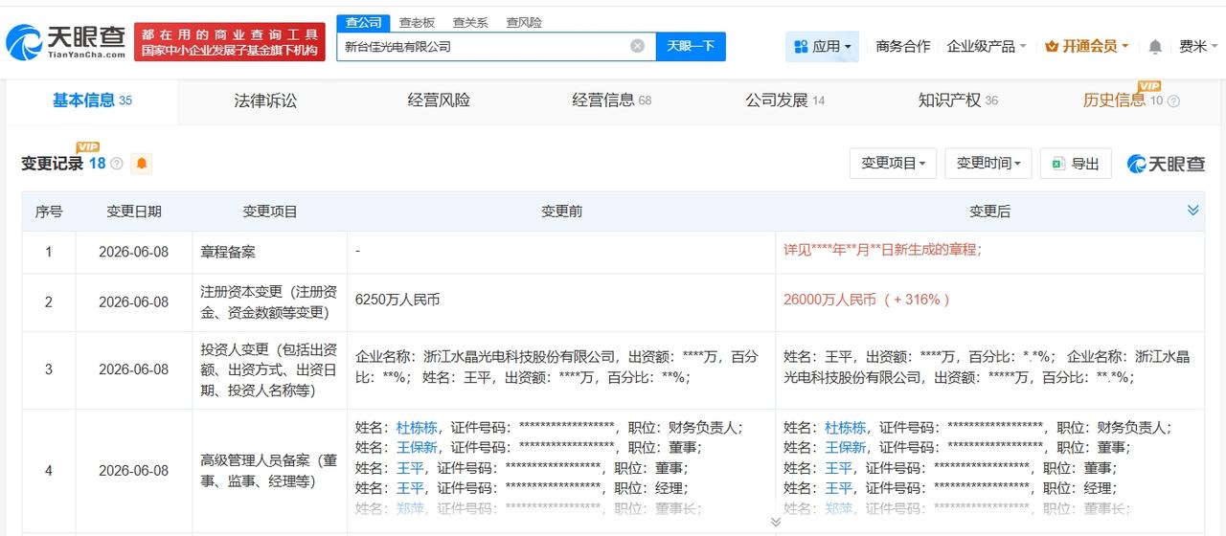This screenshot has height=536, width=1226.
Task: Open the 变更项目 filter dropdown
Action: pyautogui.click(x=893, y=164)
